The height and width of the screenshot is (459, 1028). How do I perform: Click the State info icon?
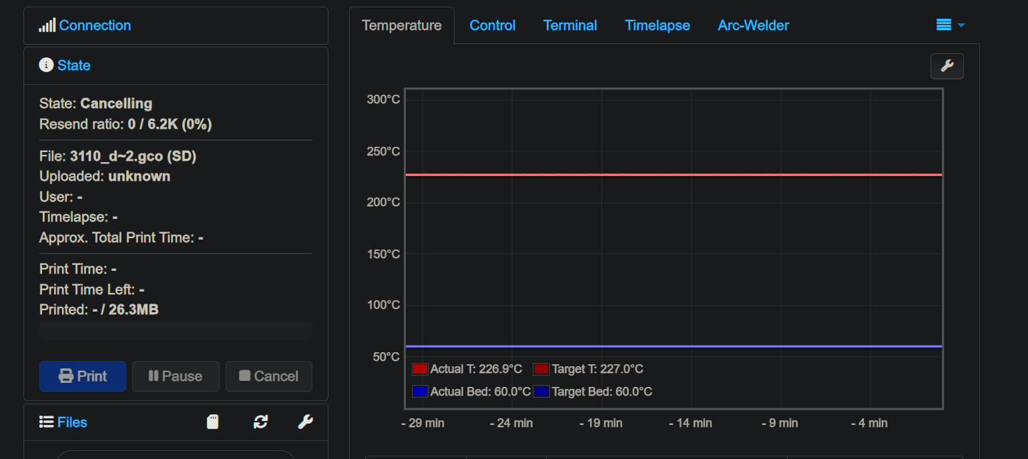[x=45, y=65]
